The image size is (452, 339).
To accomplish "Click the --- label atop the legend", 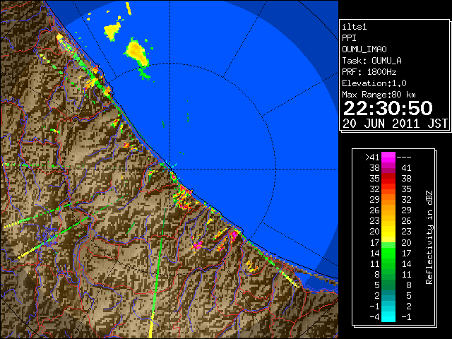I will [404, 157].
